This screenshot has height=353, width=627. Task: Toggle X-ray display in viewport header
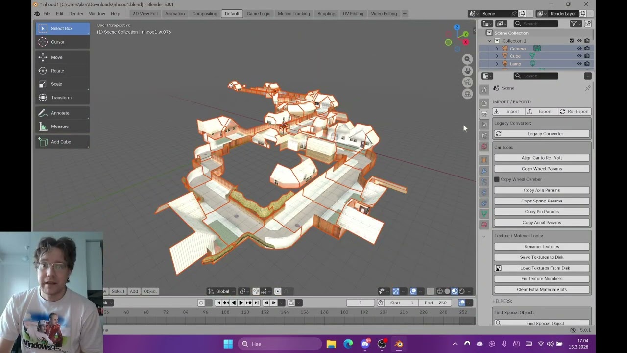point(430,291)
